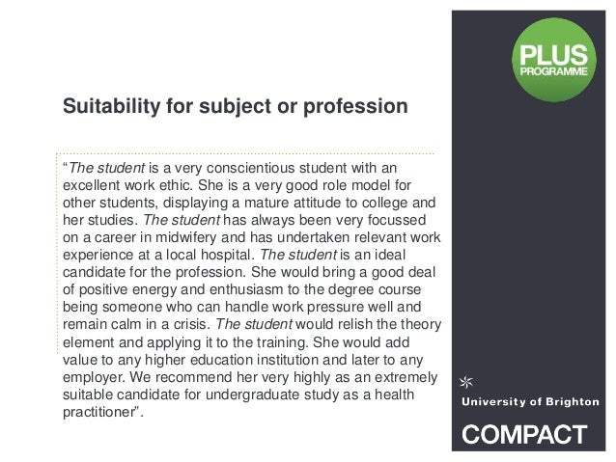Image resolution: width=616 pixels, height=462 pixels.
Task: Click the phrase "remain calm in a crisis"
Action: pyautogui.click(x=135, y=324)
